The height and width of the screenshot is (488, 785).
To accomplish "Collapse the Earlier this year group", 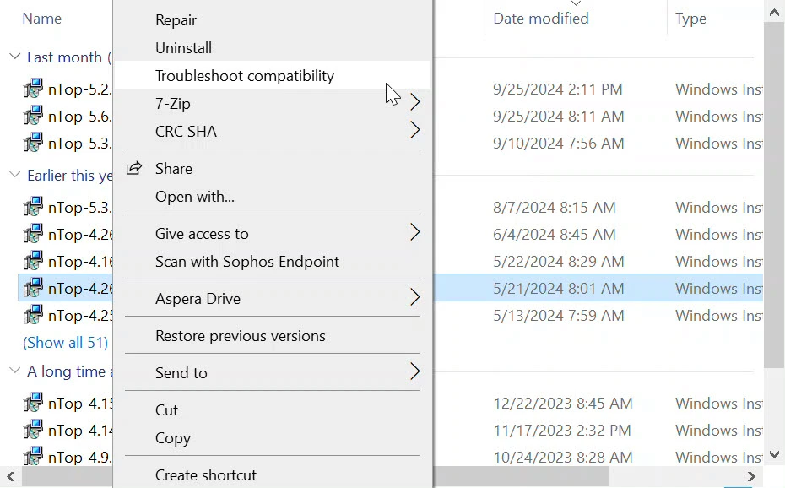I will [14, 175].
